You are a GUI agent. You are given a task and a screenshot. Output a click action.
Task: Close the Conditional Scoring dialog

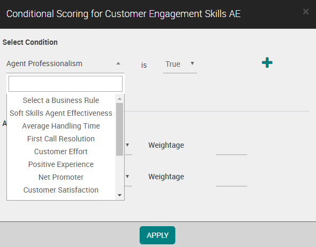[x=306, y=12]
